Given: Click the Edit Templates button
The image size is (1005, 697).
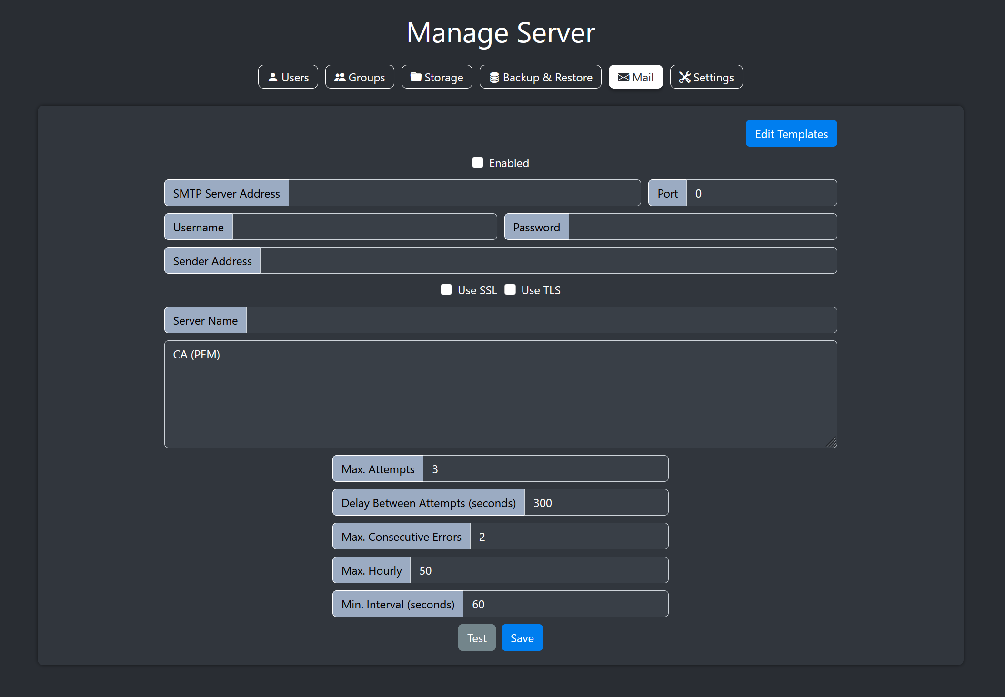Looking at the screenshot, I should pyautogui.click(x=791, y=134).
